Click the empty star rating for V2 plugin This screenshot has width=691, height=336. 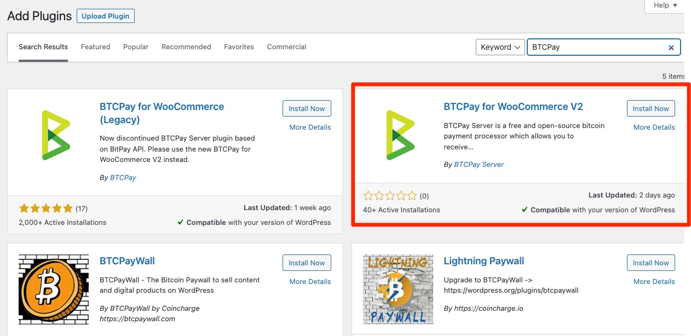pos(390,195)
